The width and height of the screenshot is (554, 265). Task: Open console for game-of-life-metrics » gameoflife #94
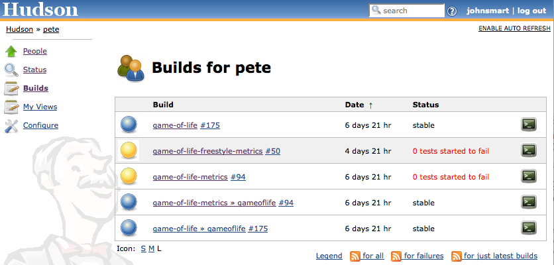pos(529,202)
